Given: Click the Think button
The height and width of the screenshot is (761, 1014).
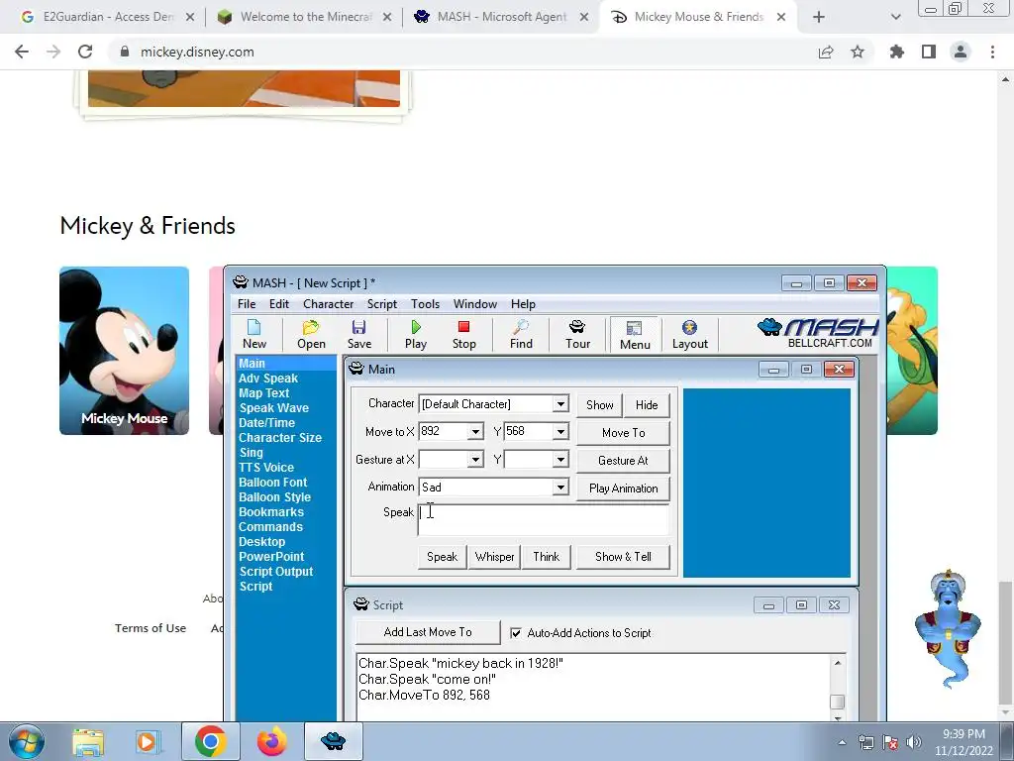Looking at the screenshot, I should tap(547, 557).
